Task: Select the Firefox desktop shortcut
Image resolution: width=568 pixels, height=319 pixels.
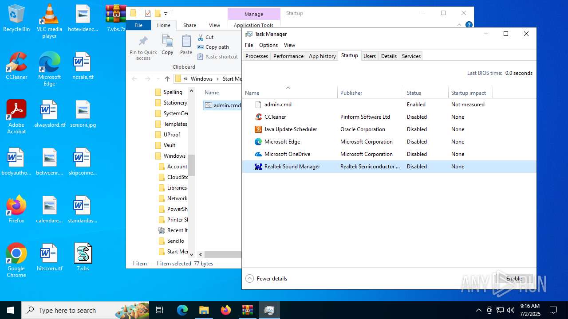Action: 16,209
